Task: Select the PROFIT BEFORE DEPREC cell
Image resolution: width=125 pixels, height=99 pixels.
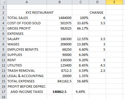Action: [x=27, y=86]
